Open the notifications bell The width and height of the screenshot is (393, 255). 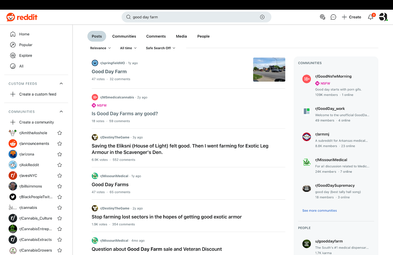tap(371, 17)
